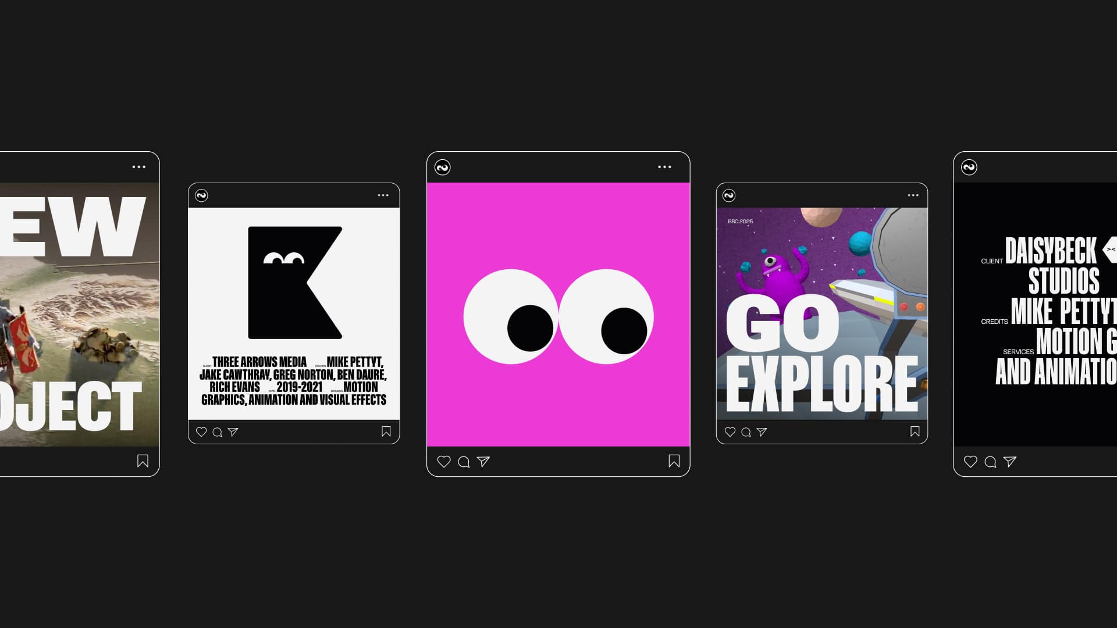
Task: Bookmark the Go Explore post
Action: pyautogui.click(x=915, y=431)
